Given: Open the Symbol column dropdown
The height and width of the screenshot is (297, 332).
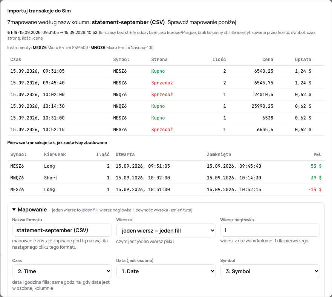Looking at the screenshot, I should tap(270, 271).
